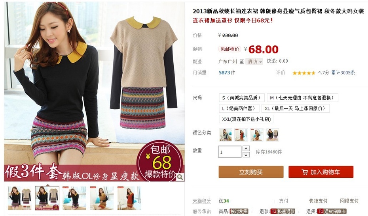This screenshot has width=368, height=216.
Task: Click the quantity input field
Action: [x=230, y=152]
